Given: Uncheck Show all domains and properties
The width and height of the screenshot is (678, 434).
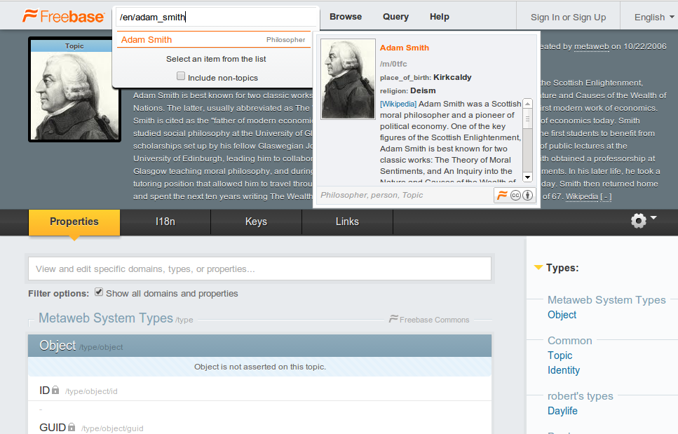Looking at the screenshot, I should tap(99, 292).
